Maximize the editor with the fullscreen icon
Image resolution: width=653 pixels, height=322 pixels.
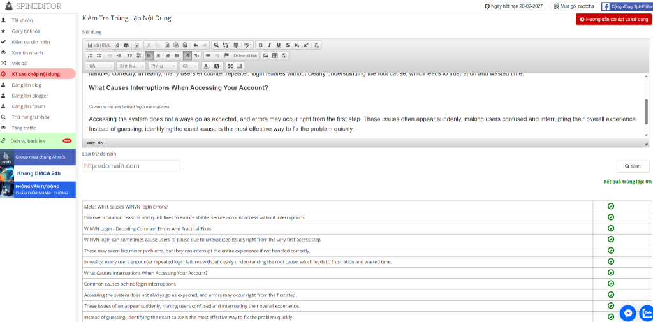point(230,66)
